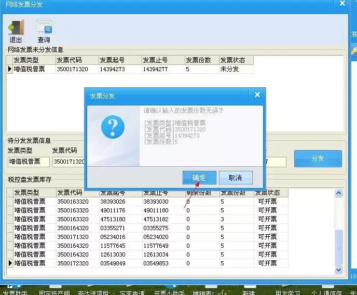
Task: Close the 发票分发 dialog with X
Action: click(x=257, y=95)
